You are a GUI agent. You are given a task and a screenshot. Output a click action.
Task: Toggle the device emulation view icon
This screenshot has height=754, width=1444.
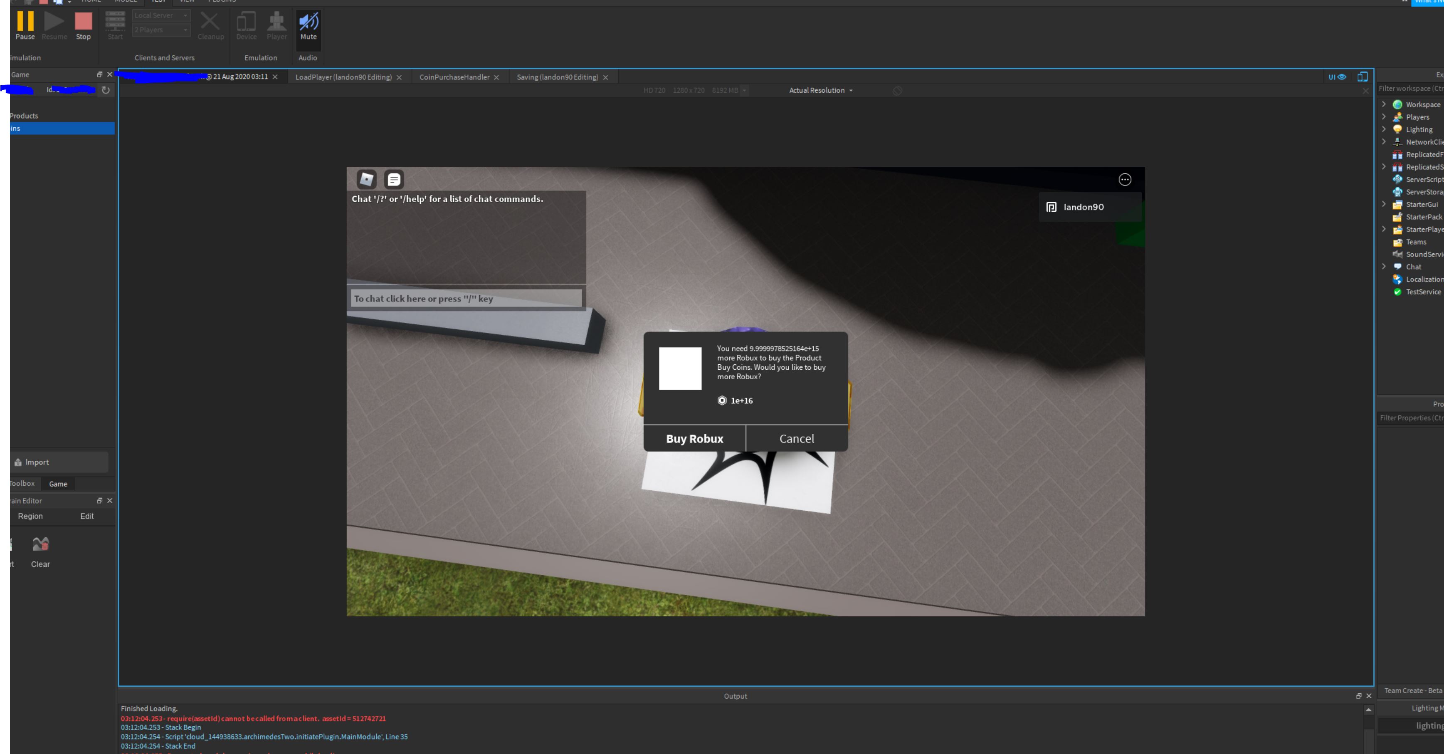click(1363, 77)
